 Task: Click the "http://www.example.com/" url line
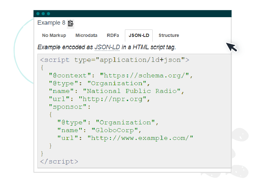point(125,138)
